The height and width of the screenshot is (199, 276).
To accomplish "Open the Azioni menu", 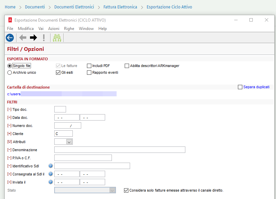I will pyautogui.click(x=54, y=29).
